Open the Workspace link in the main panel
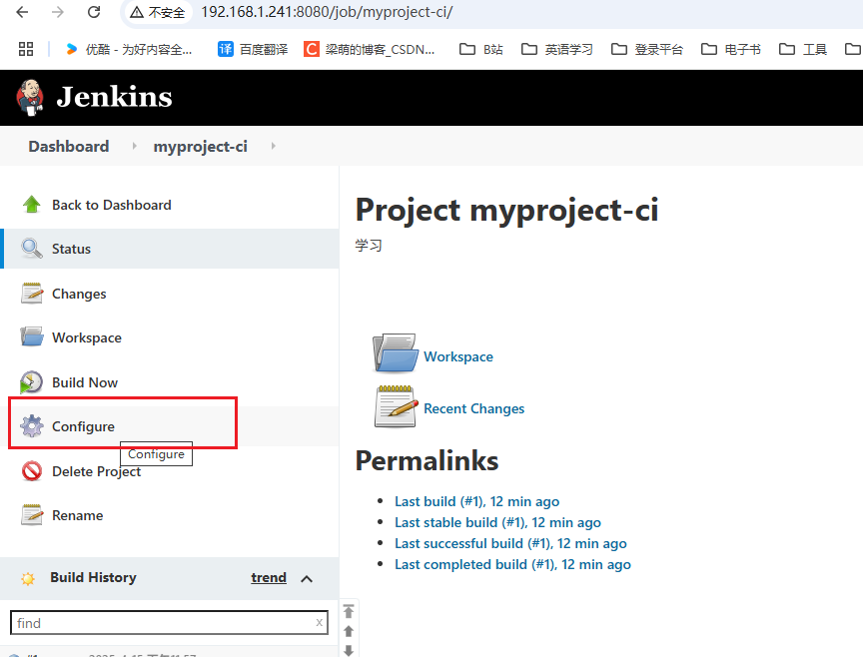This screenshot has width=863, height=657. 457,356
